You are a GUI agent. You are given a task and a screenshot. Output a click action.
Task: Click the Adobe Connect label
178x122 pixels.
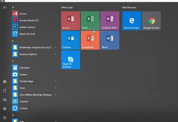[27, 27]
